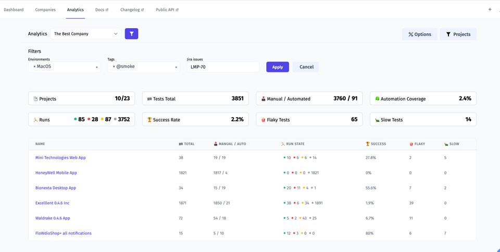Remove the MacOS environment tag

[34, 67]
